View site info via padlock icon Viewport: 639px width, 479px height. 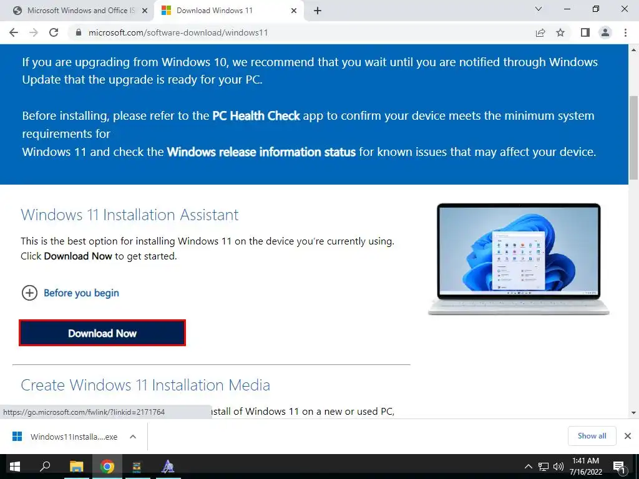(79, 32)
